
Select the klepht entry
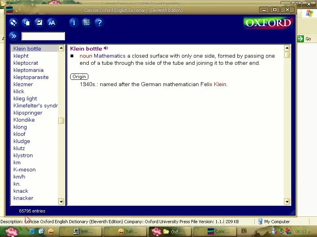tap(21, 56)
